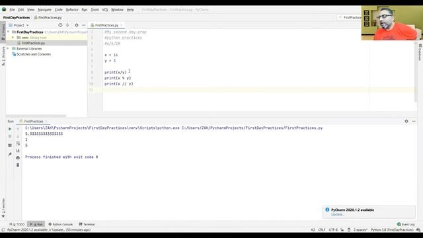Open Python 3.8 interpreter selector
This screenshot has width=423, height=238.
[x=392, y=230]
